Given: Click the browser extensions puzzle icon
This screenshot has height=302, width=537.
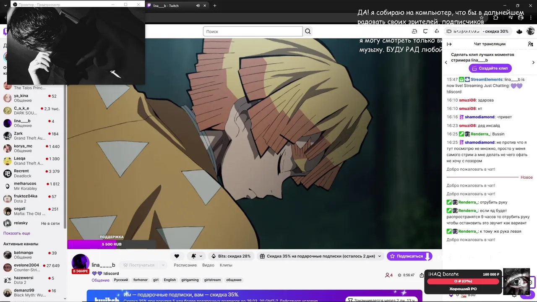Looking at the screenshot, I should click(x=496, y=18).
